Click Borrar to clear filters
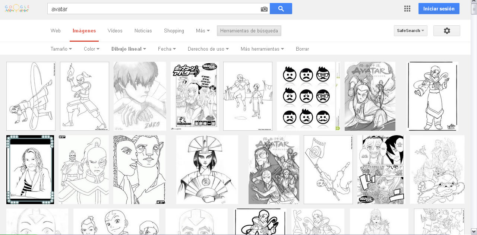The image size is (477, 235). click(302, 49)
